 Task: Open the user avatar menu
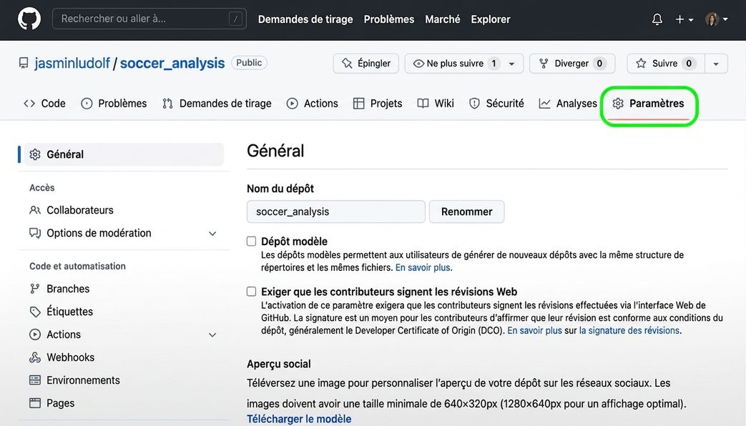tap(717, 19)
